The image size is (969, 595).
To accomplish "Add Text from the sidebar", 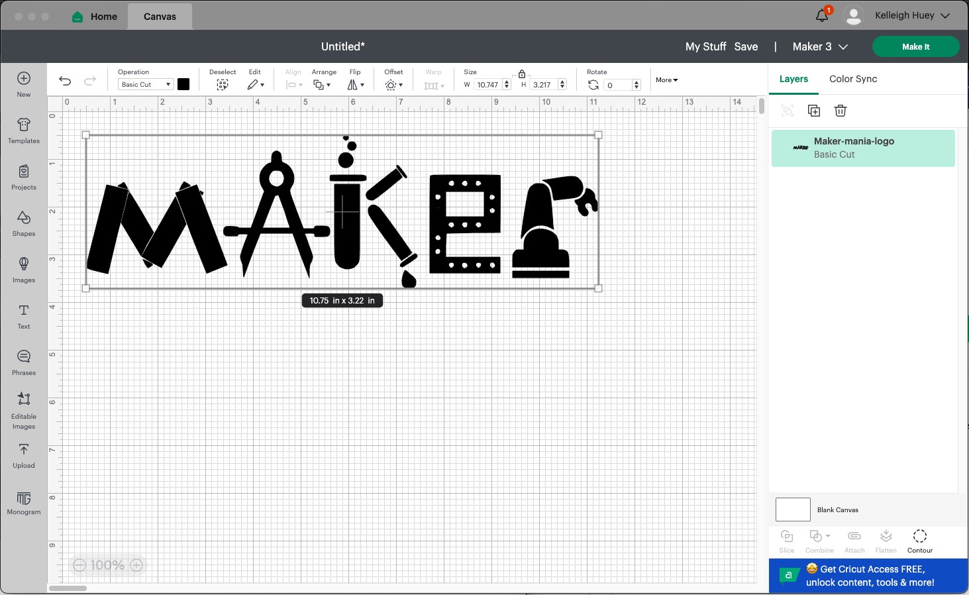I will tap(24, 316).
